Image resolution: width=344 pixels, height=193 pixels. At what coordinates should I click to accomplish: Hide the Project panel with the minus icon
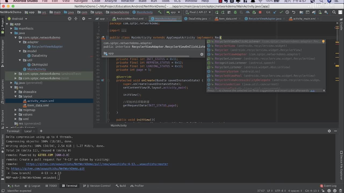(90, 18)
